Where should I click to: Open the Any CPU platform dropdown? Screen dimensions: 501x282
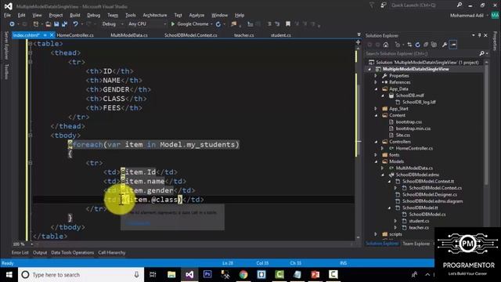[x=147, y=24]
